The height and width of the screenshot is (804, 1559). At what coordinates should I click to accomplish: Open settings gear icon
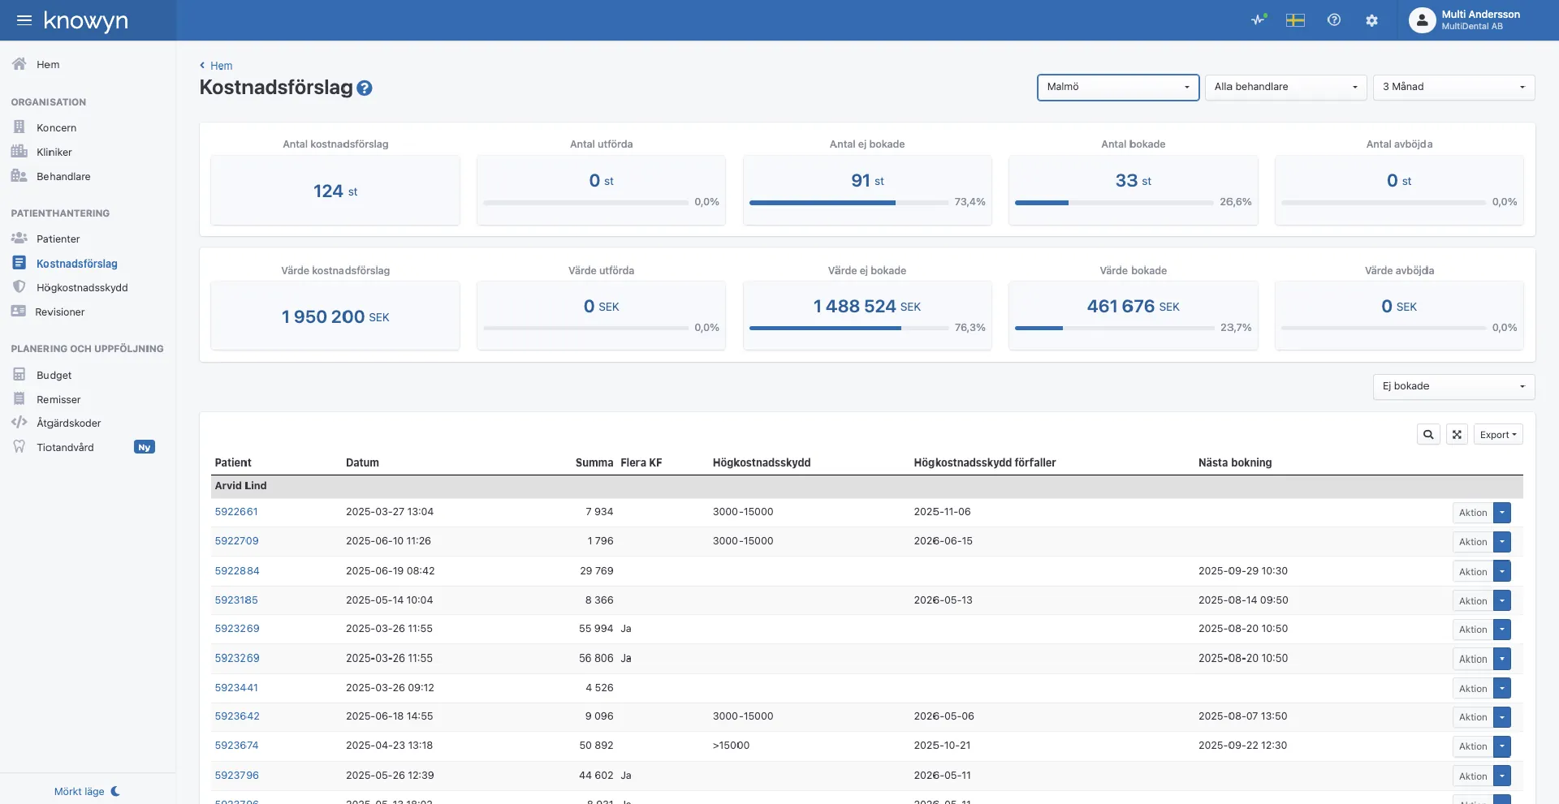[x=1371, y=20]
